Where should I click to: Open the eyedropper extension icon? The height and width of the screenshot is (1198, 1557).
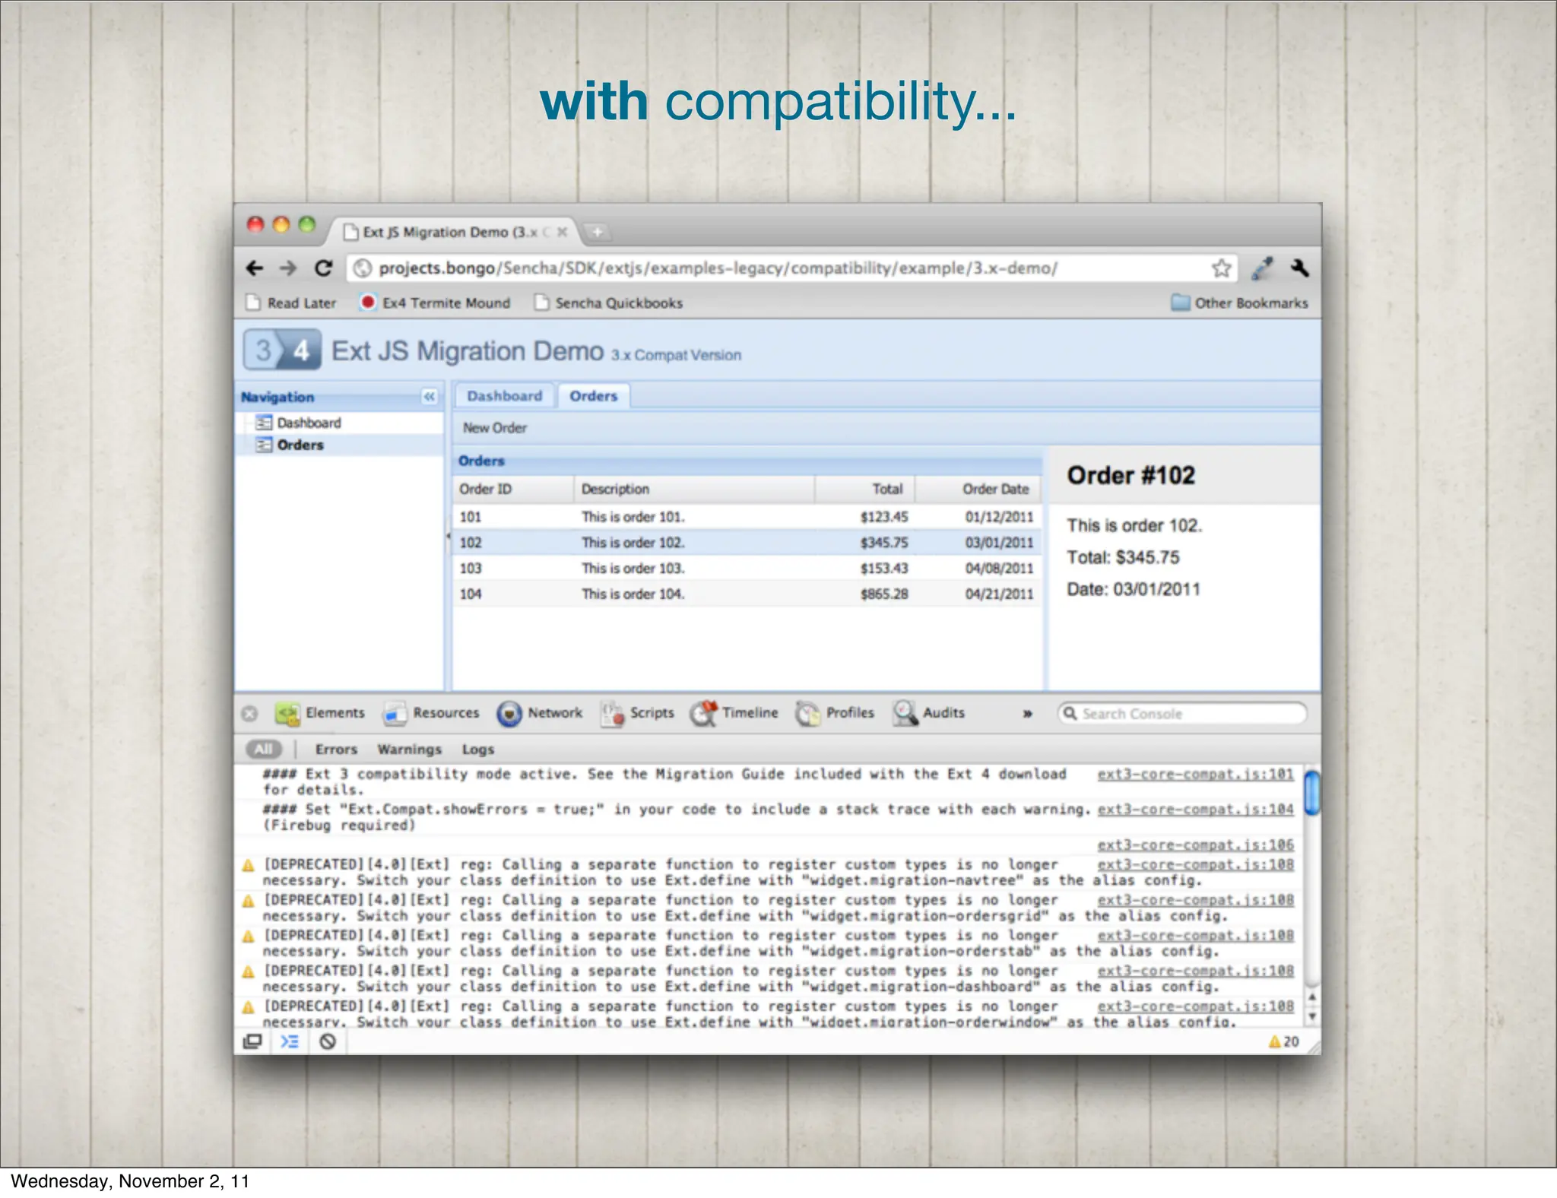tap(1263, 268)
